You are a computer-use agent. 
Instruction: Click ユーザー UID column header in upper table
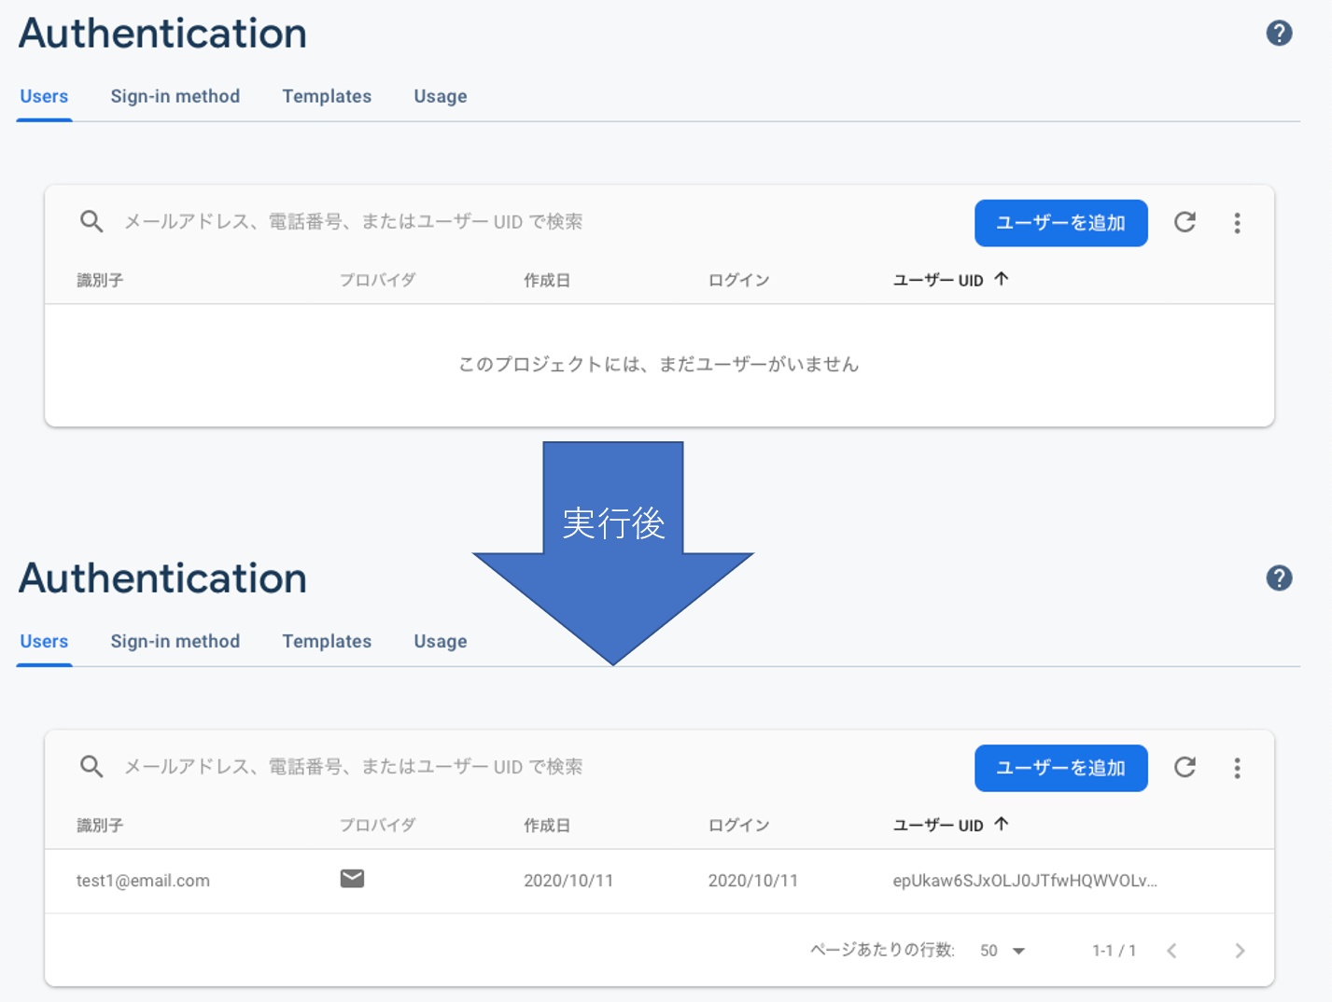tap(938, 280)
